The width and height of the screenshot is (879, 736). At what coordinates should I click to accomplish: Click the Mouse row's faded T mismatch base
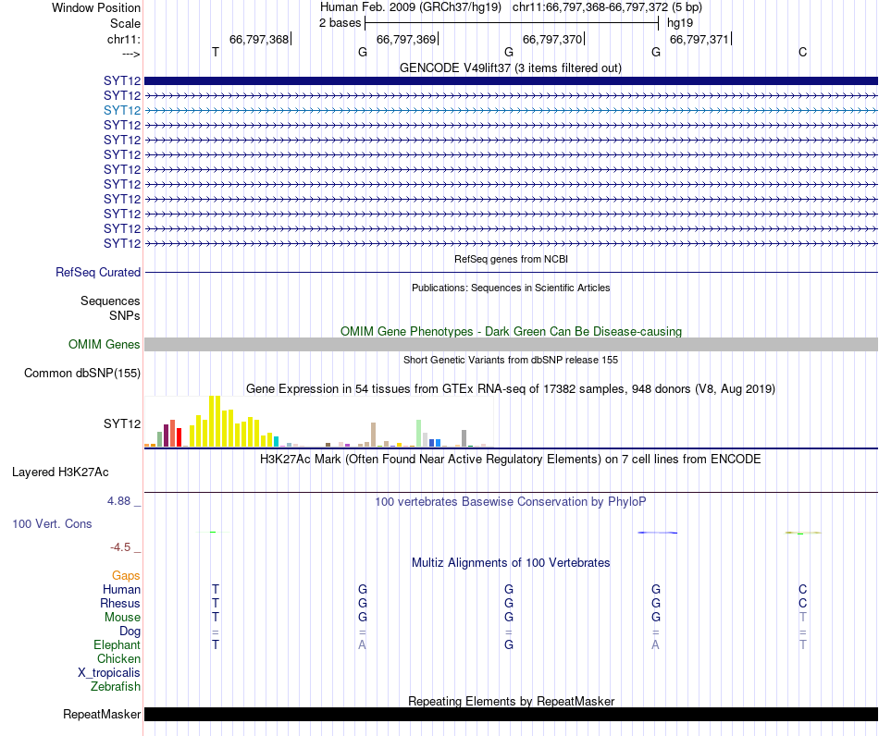(803, 618)
